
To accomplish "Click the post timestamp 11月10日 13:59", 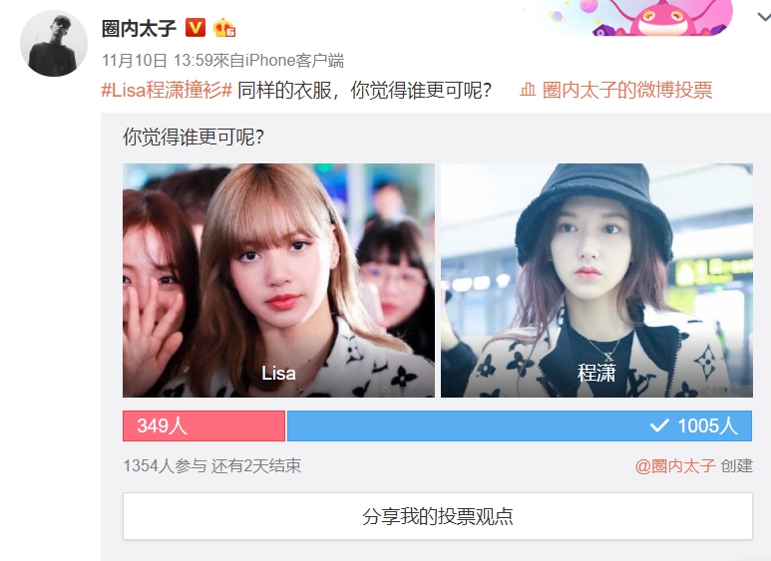I will point(157,61).
